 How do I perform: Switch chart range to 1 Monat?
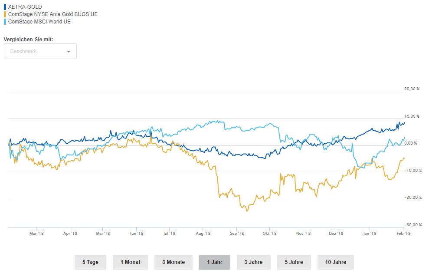click(x=130, y=262)
